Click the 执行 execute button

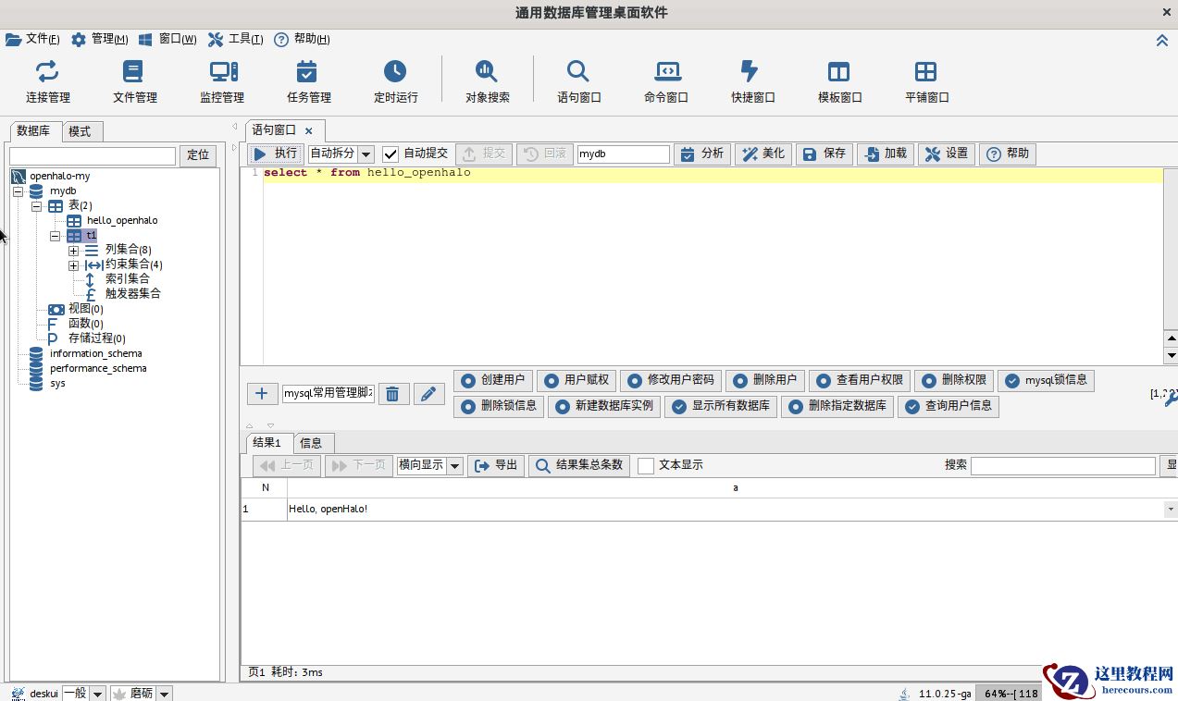[x=275, y=154]
